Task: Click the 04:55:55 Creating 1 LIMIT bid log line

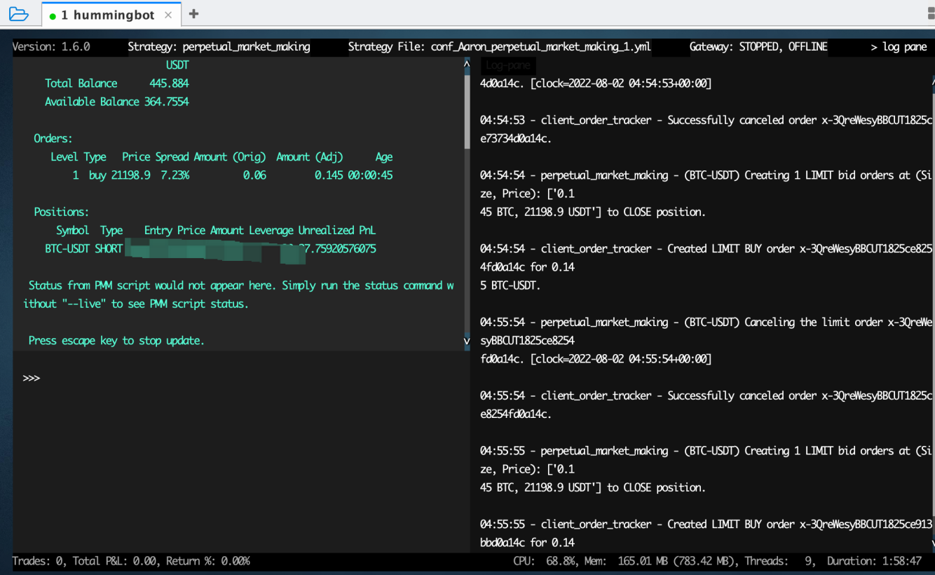Action: (x=707, y=469)
